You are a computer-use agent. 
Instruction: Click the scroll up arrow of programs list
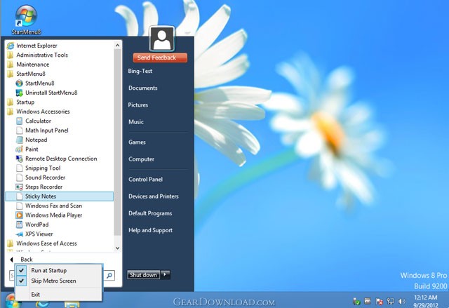[x=117, y=46]
